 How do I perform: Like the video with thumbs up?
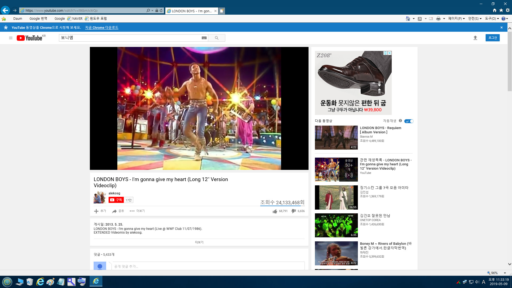click(x=275, y=211)
